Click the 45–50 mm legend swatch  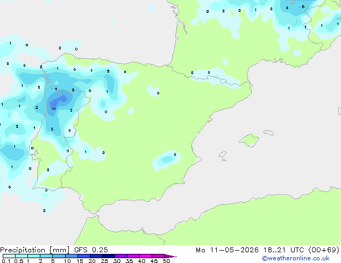coord(158,256)
